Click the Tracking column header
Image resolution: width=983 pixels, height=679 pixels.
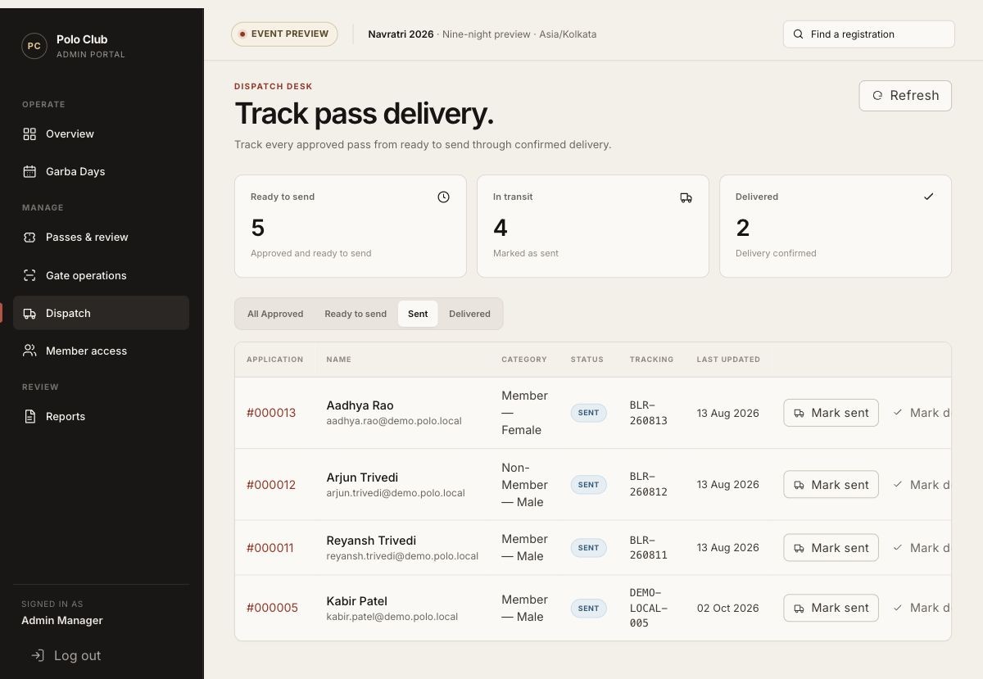pos(651,360)
